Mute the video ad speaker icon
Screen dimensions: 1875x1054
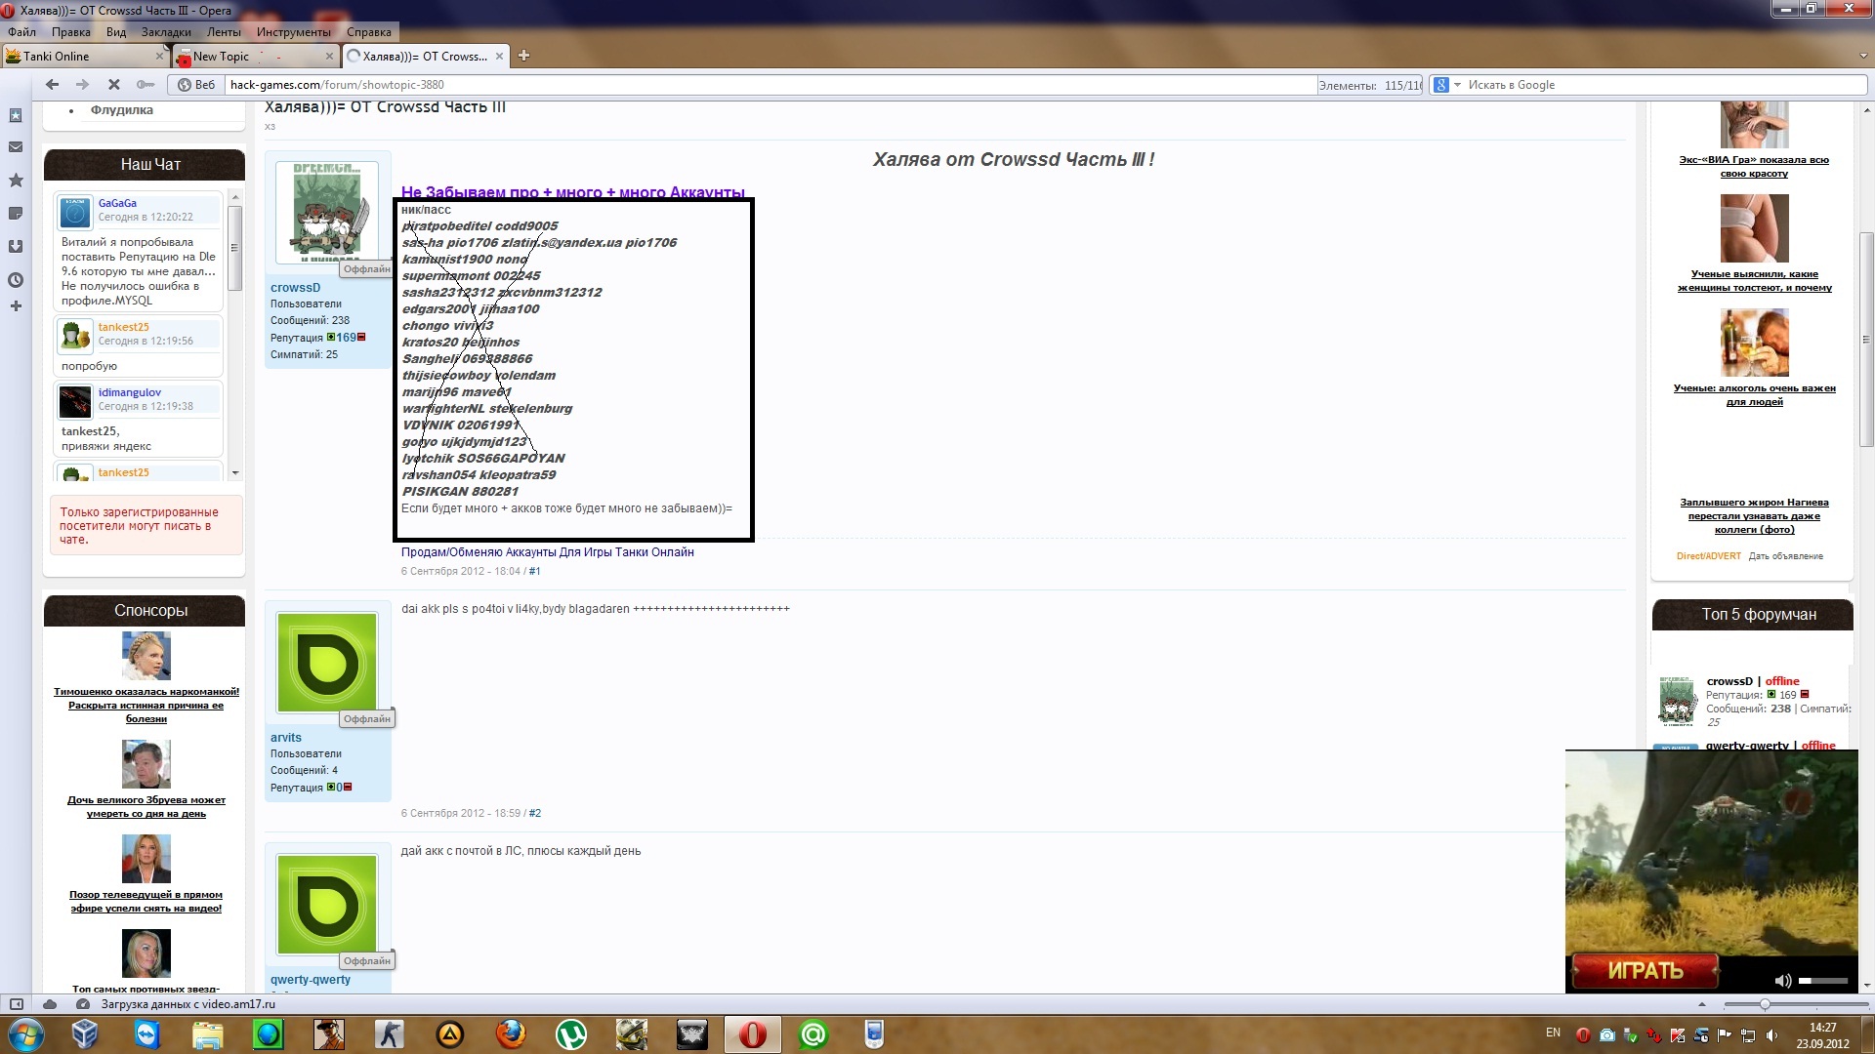tap(1782, 981)
